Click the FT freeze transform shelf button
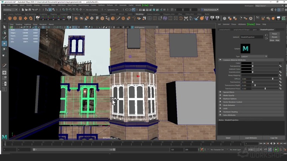Screen dimensions: 287x161 pyautogui.click(x=48, y=18)
